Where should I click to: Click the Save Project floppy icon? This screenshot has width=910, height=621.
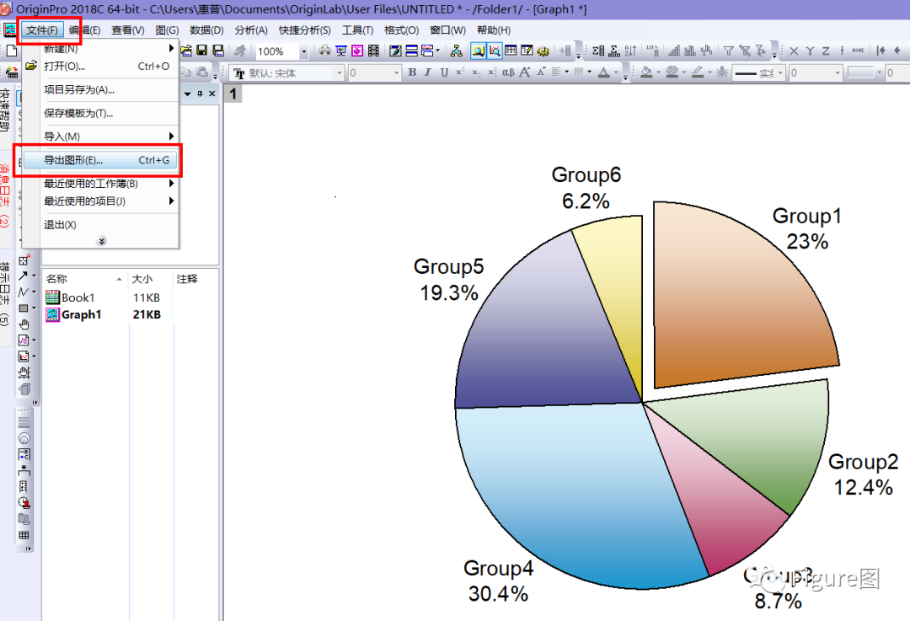click(202, 51)
